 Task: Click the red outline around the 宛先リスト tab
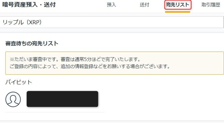click(178, 1)
